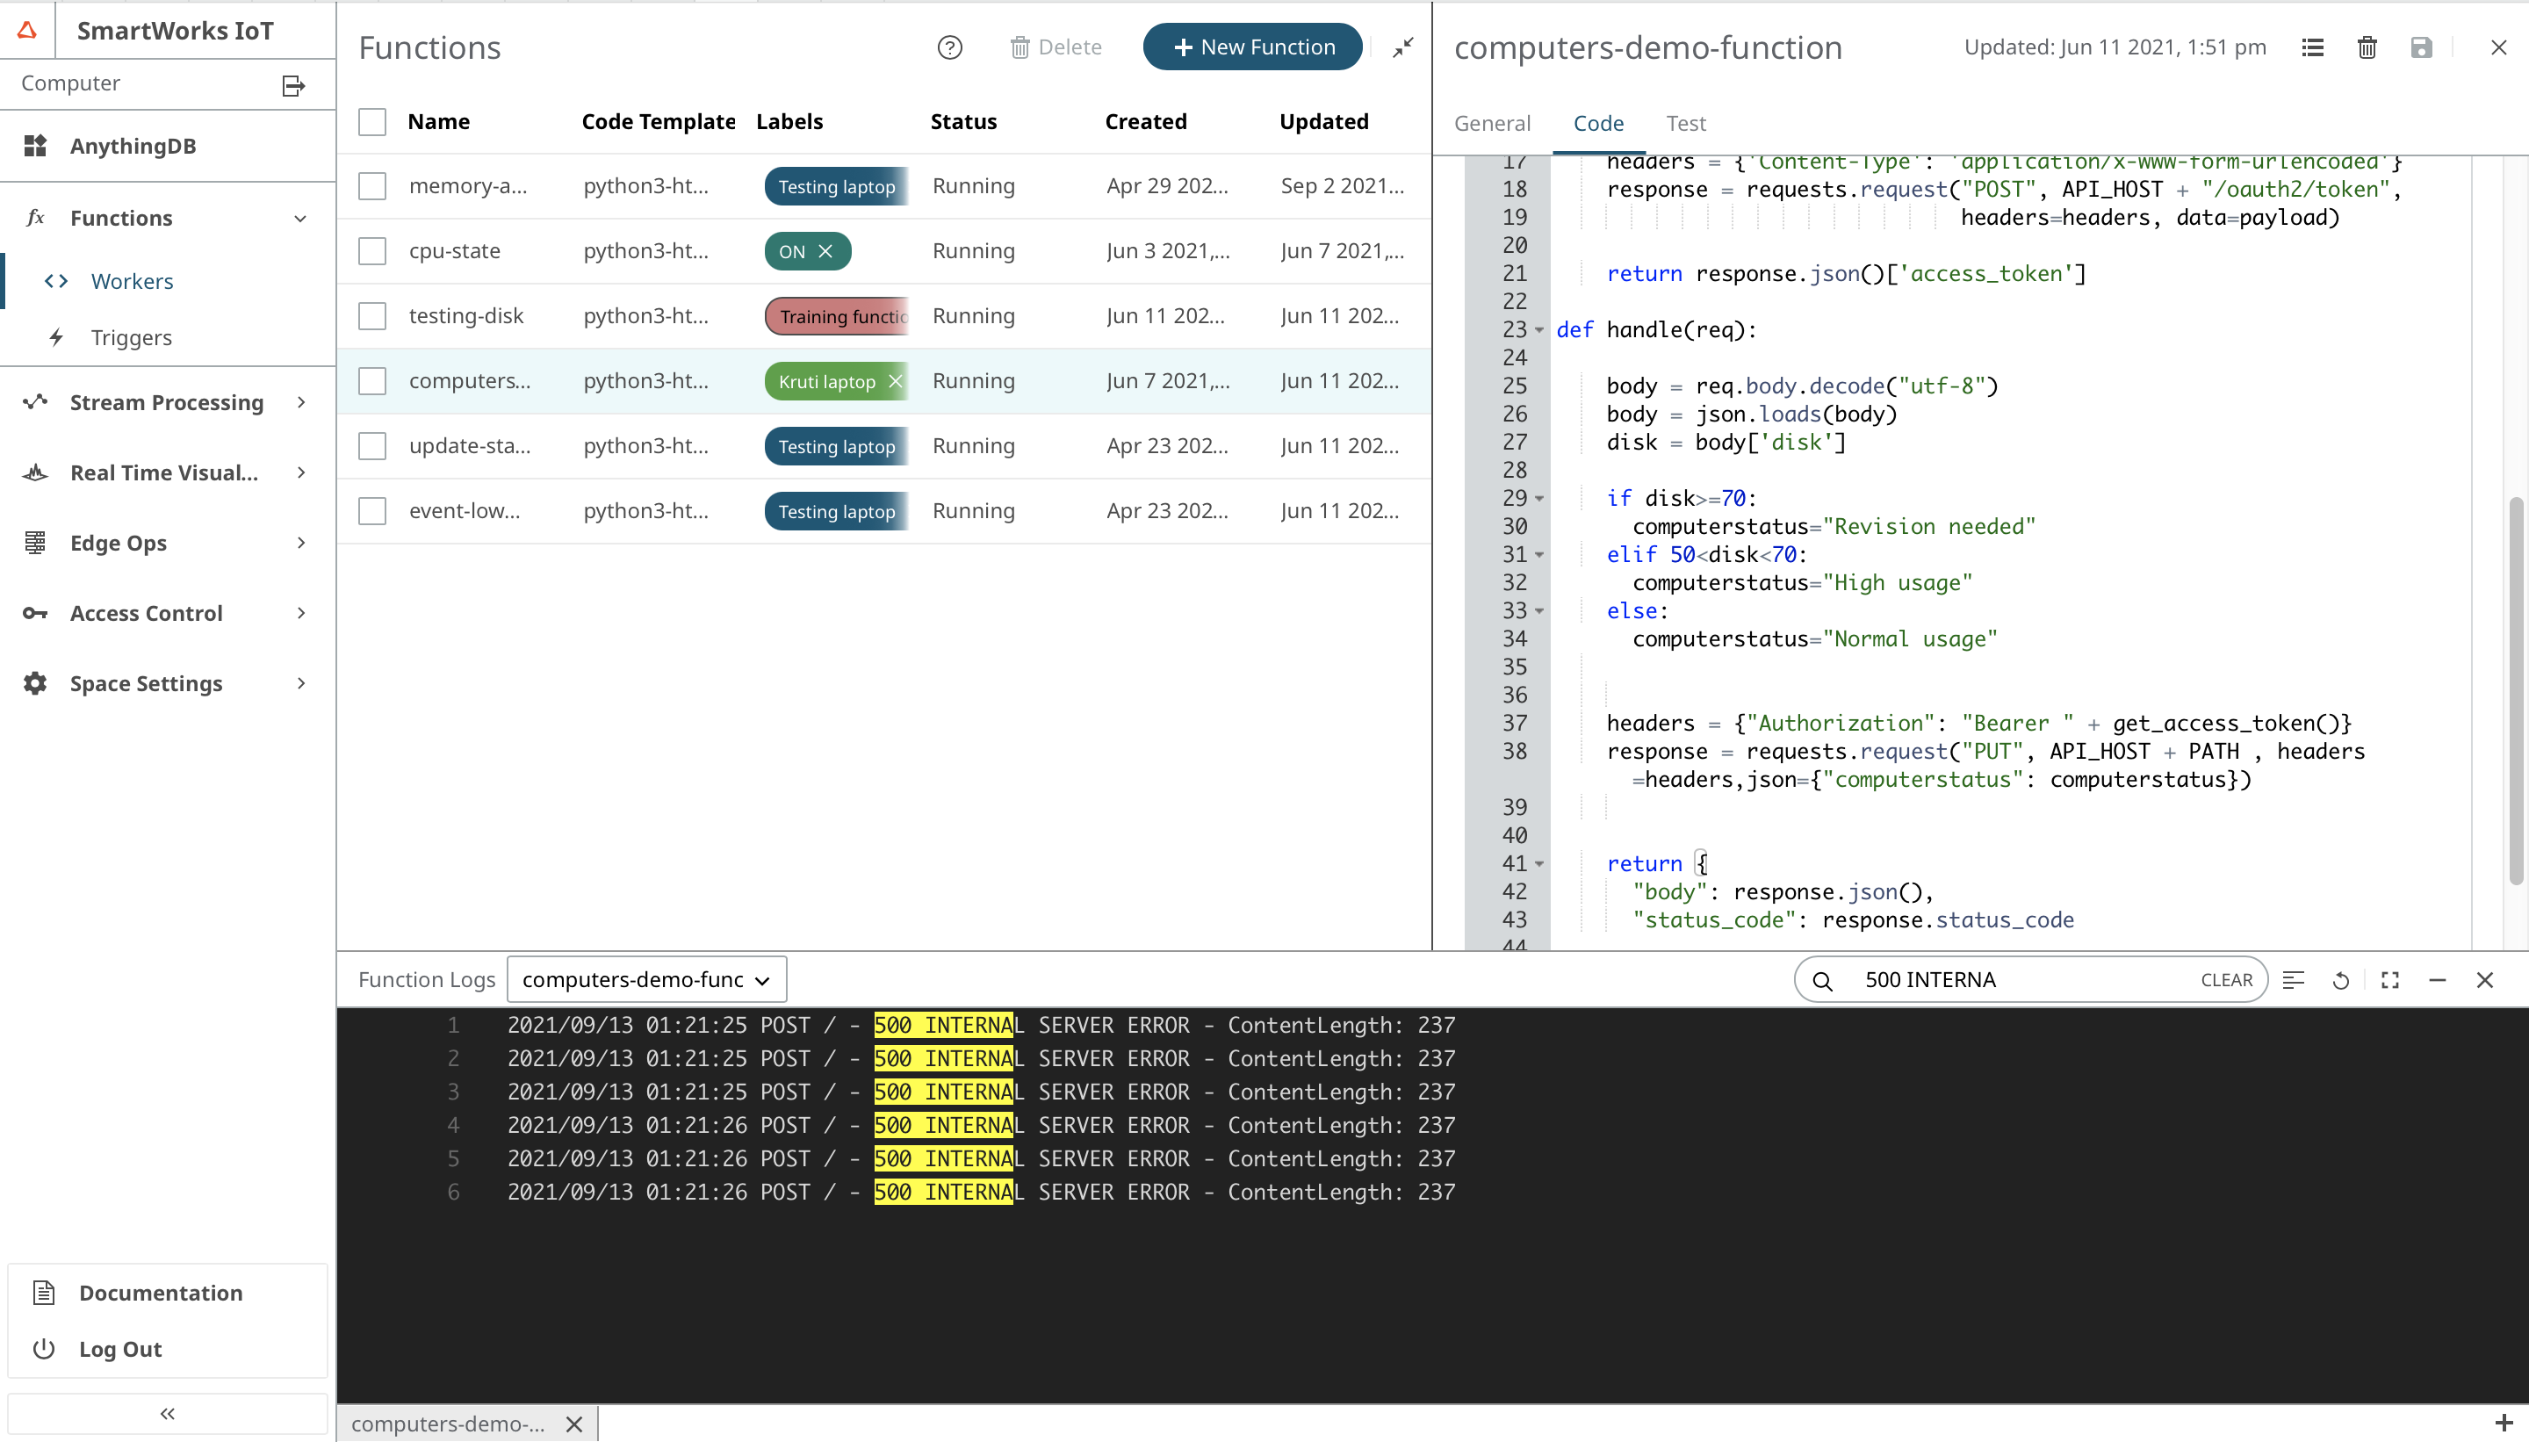
Task: Open the Space Settings gear icon
Action: coord(34,682)
